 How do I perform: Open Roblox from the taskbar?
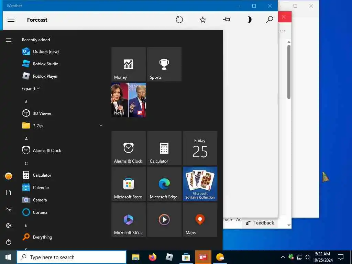169,257
